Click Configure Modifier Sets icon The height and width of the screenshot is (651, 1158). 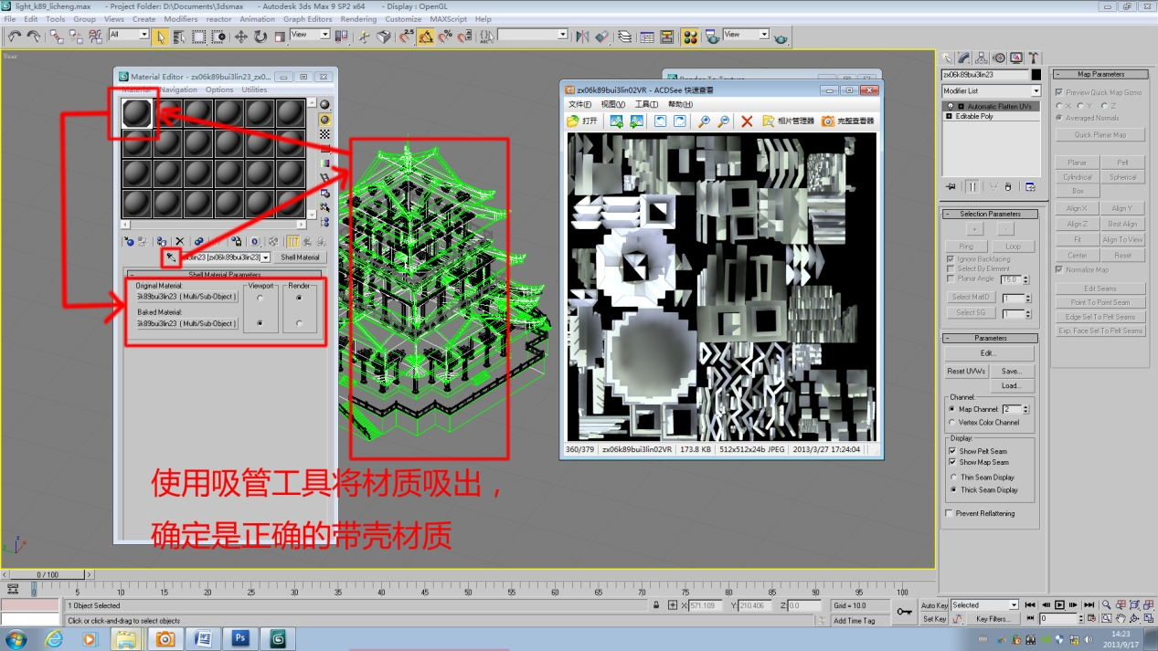click(x=1030, y=186)
